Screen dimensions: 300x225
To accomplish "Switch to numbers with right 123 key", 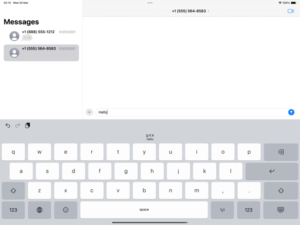I will 248,210.
